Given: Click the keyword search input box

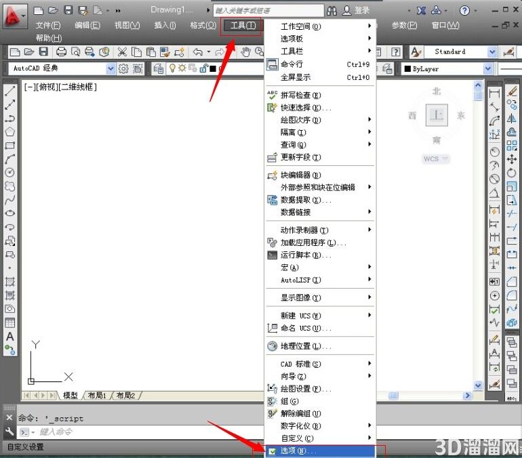Looking at the screenshot, I should (x=268, y=11).
